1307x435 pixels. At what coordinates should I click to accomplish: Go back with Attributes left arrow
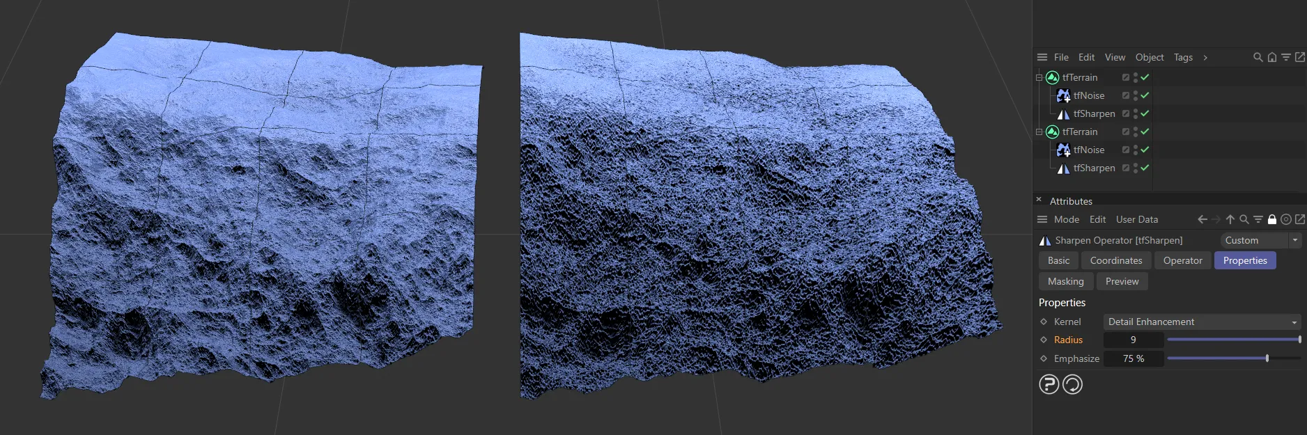pyautogui.click(x=1202, y=219)
